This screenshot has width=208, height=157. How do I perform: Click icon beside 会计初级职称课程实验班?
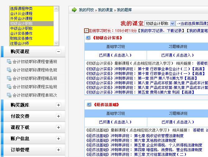click(9, 87)
